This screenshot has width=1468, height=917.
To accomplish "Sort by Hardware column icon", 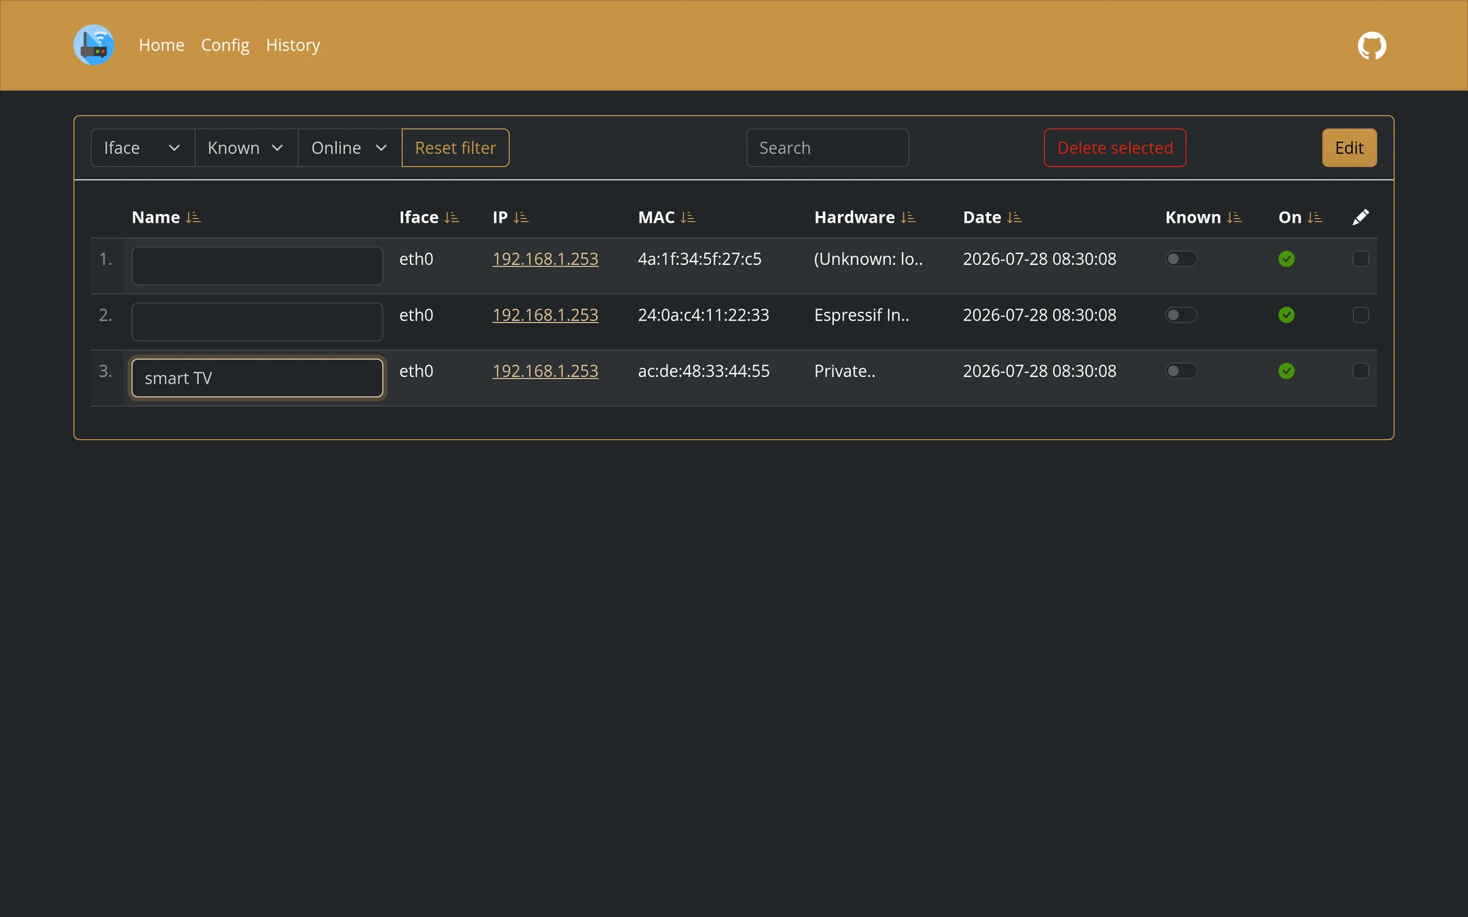I will click(x=908, y=217).
